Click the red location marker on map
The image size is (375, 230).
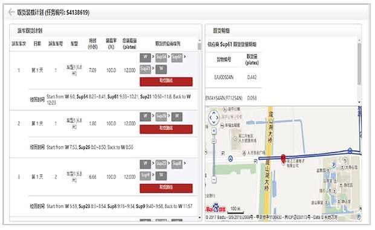pos(284,159)
